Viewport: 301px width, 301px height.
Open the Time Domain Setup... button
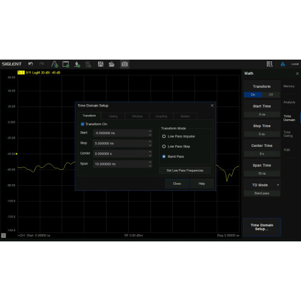[262, 227]
